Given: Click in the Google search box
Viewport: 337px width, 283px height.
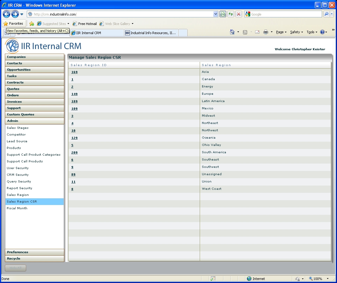Looking at the screenshot, I should click(285, 14).
